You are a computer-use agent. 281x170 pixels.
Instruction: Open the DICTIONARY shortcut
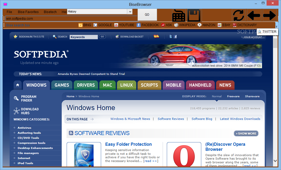click(x=245, y=25)
